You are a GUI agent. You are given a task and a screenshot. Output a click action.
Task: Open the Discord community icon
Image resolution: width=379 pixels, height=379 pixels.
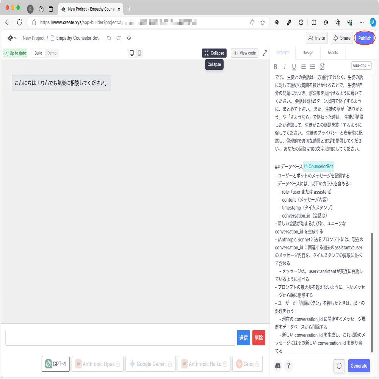[278, 366]
